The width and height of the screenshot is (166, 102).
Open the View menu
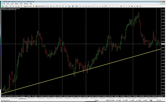pyautogui.click(x=8, y=4)
